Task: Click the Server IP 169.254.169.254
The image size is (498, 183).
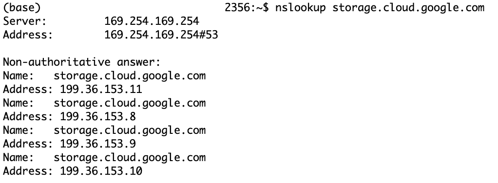Action: click(152, 21)
